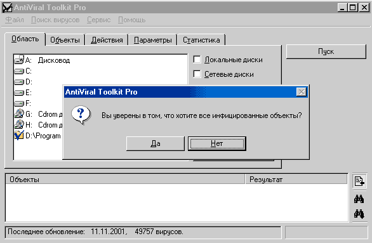The width and height of the screenshot is (372, 243).
Task: Select the G: Cdrom drive icon
Action: pyautogui.click(x=19, y=114)
